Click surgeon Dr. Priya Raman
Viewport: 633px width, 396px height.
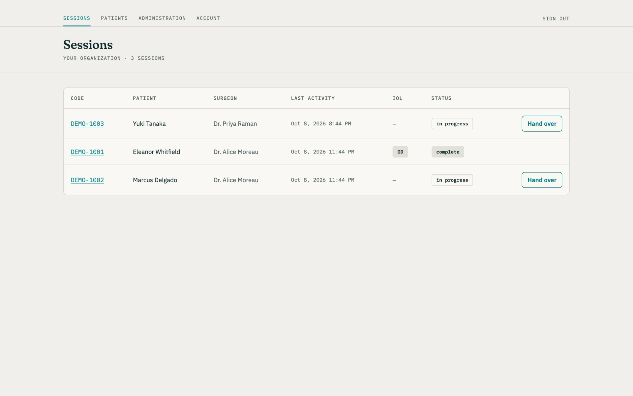point(235,124)
